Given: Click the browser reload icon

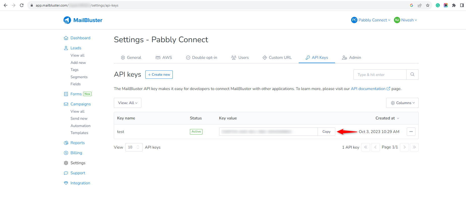Looking at the screenshot, I should [x=22, y=5].
